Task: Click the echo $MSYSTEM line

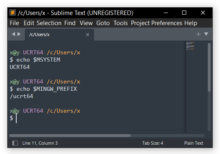Action: [x=35, y=60]
